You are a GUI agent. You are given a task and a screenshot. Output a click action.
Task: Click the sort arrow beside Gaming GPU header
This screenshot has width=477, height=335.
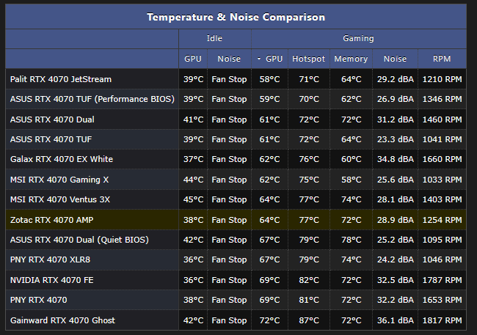pos(259,59)
